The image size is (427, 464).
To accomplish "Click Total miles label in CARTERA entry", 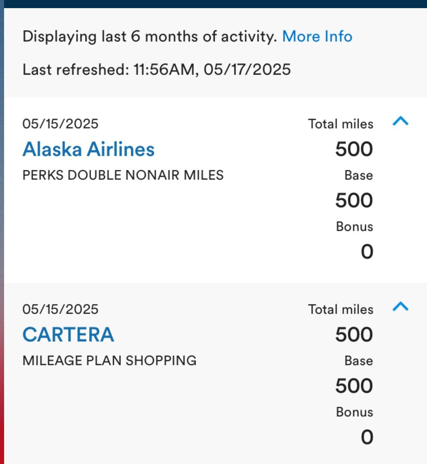I will pos(341,310).
